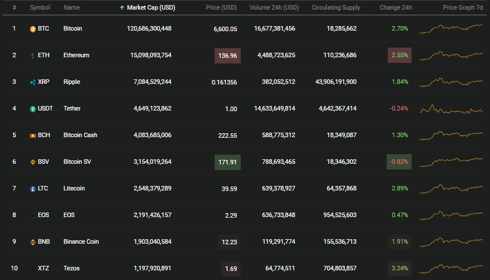Click the Bitcoin Cash BCH icon
The width and height of the screenshot is (490, 280).
tap(33, 135)
